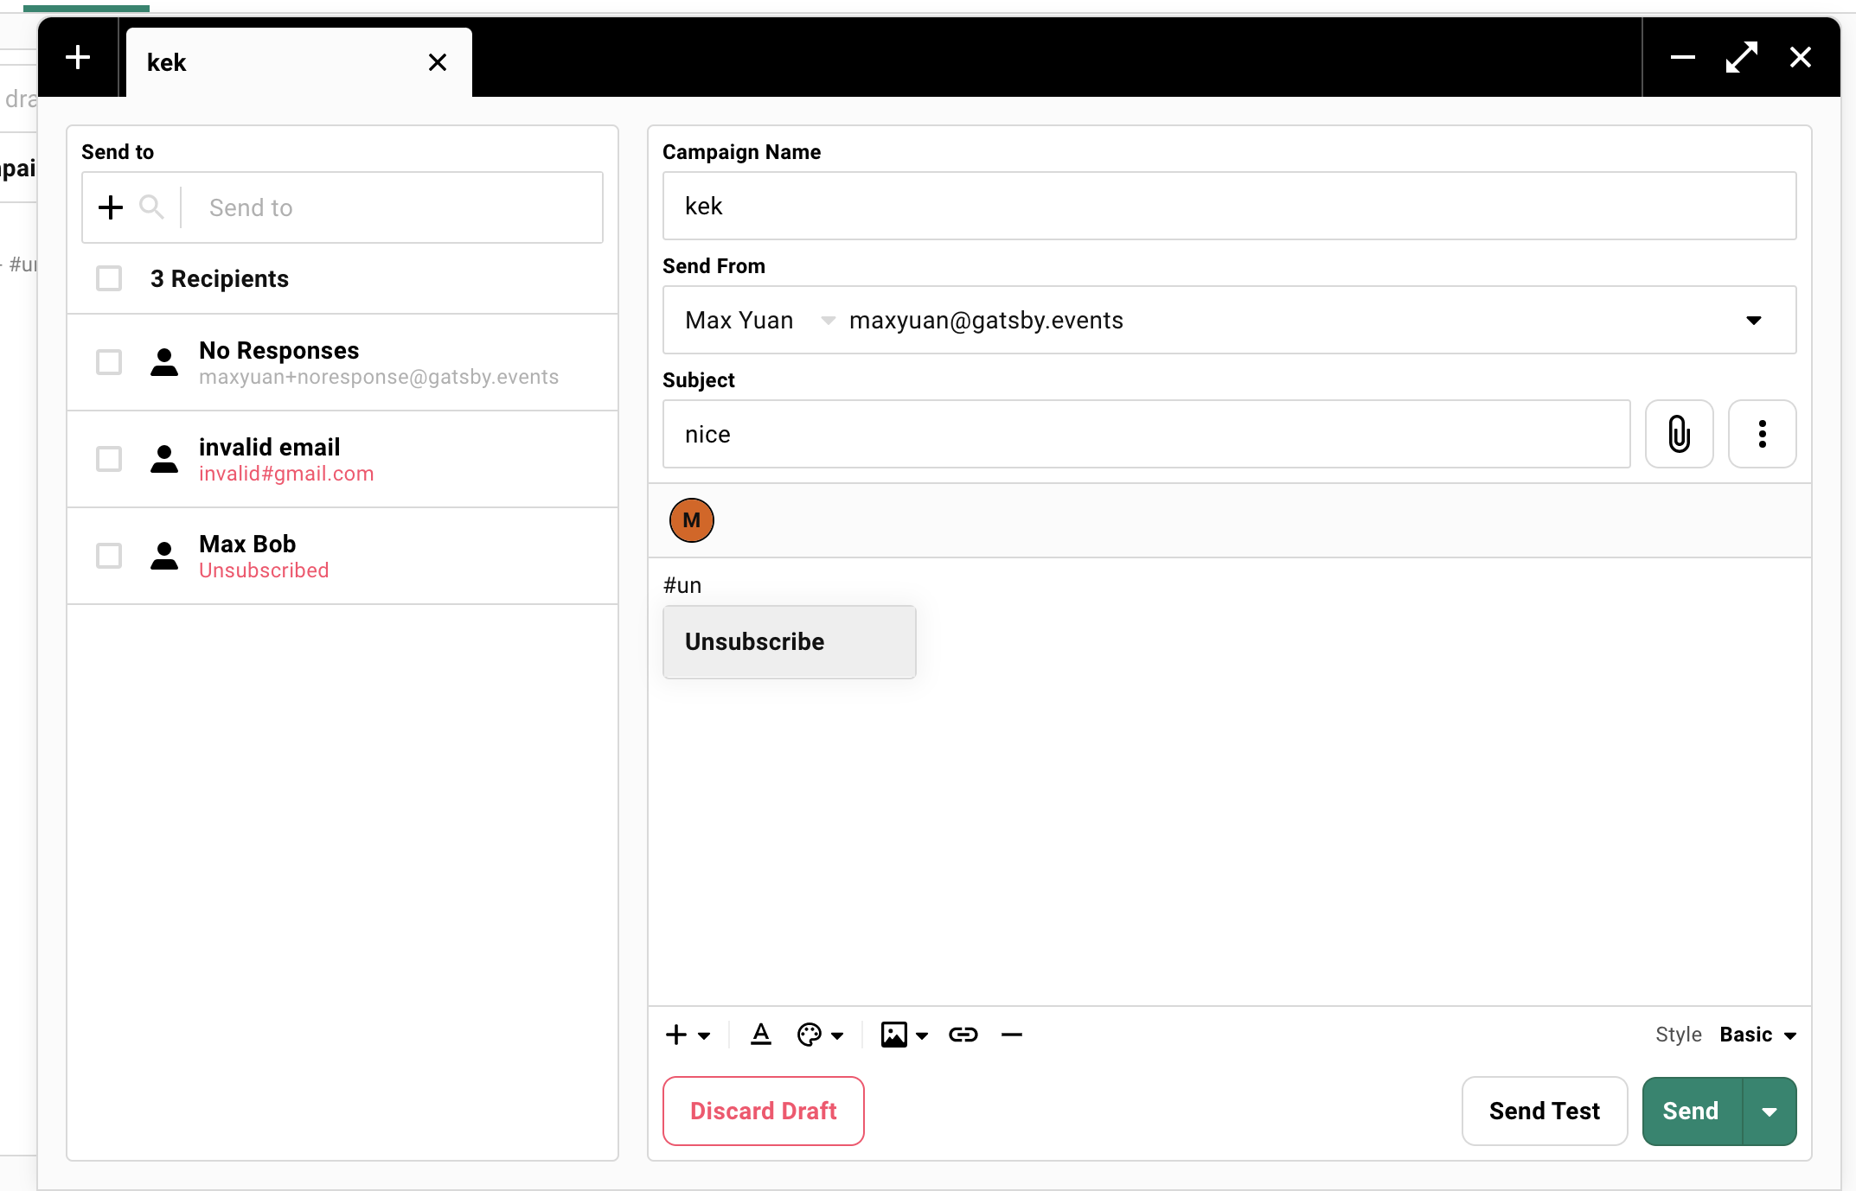Click the plus icon to add a new tab
Screen dimensions: 1856x1191
[78, 58]
